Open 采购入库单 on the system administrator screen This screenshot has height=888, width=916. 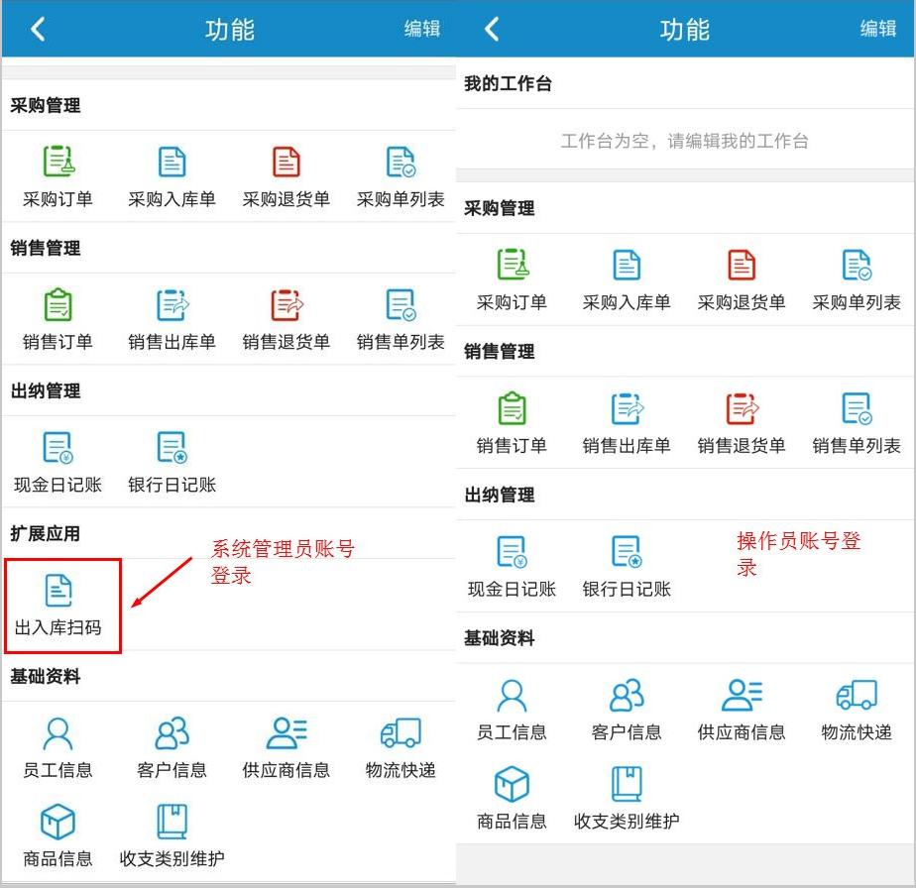[172, 175]
